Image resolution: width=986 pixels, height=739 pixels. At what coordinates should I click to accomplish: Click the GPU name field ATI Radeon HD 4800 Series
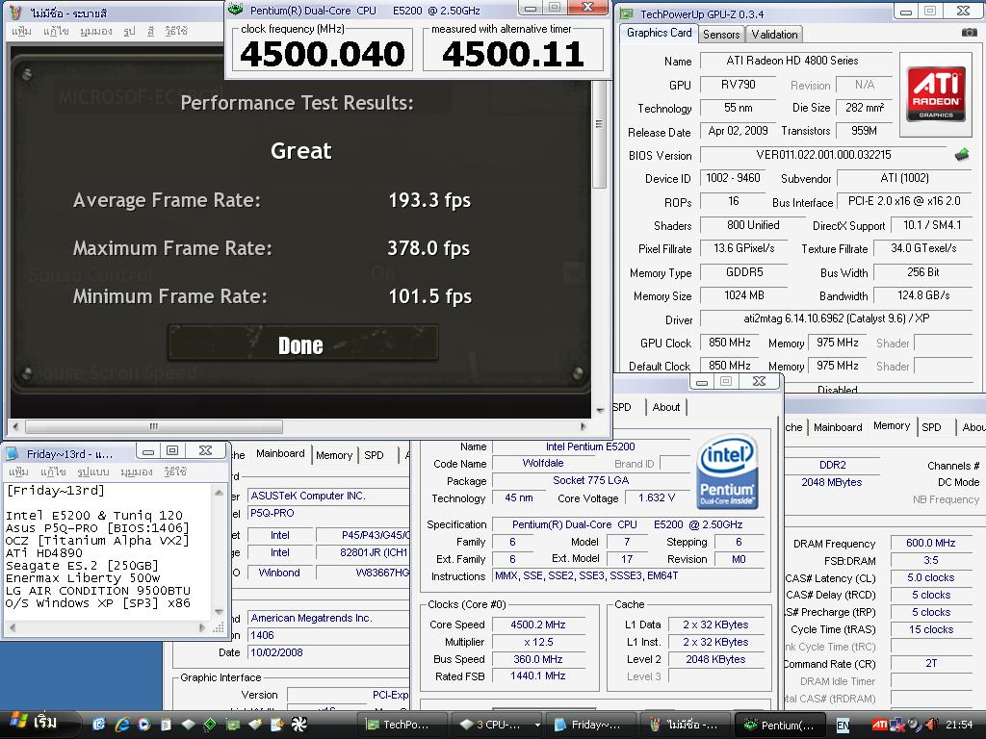(796, 61)
